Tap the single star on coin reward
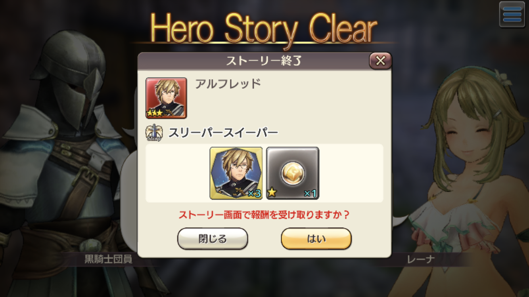Image resolution: width=529 pixels, height=297 pixels. click(x=272, y=193)
